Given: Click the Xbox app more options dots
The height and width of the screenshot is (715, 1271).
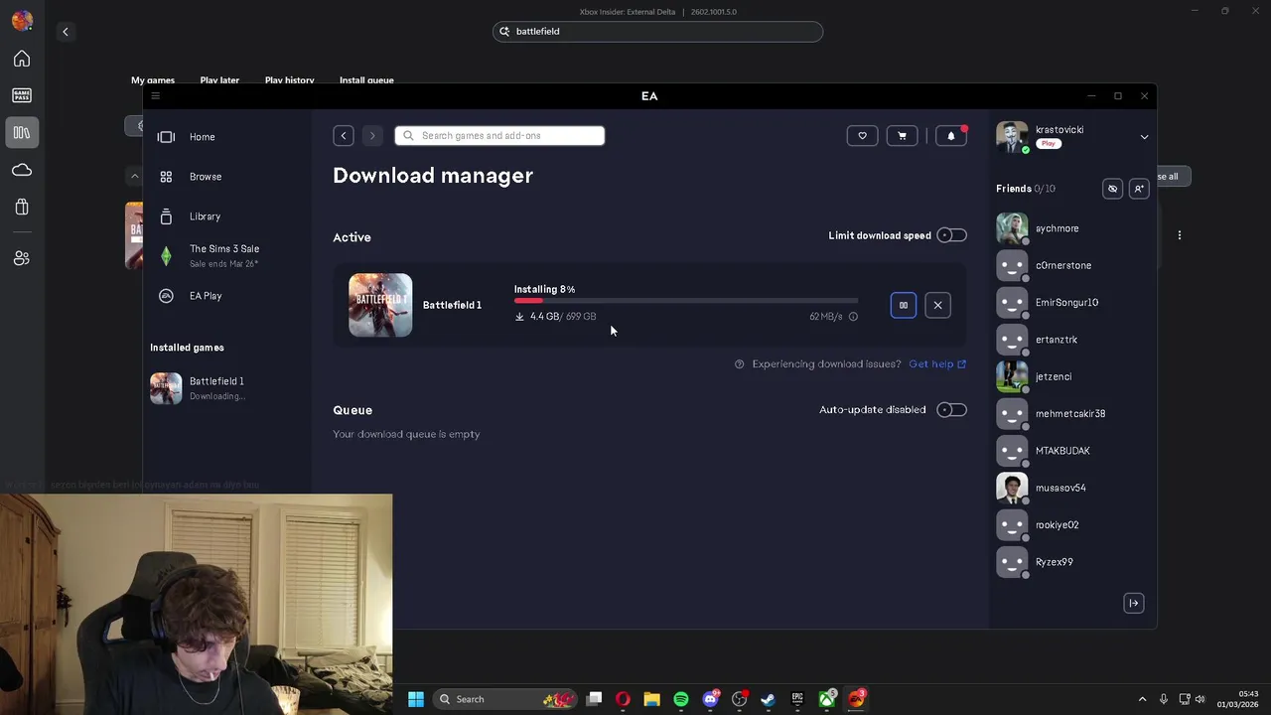Looking at the screenshot, I should [1180, 235].
